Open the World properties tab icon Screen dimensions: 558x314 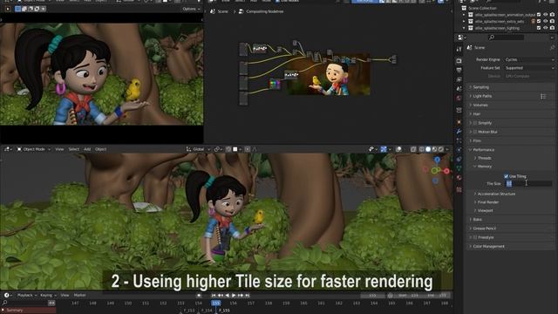[x=459, y=98]
